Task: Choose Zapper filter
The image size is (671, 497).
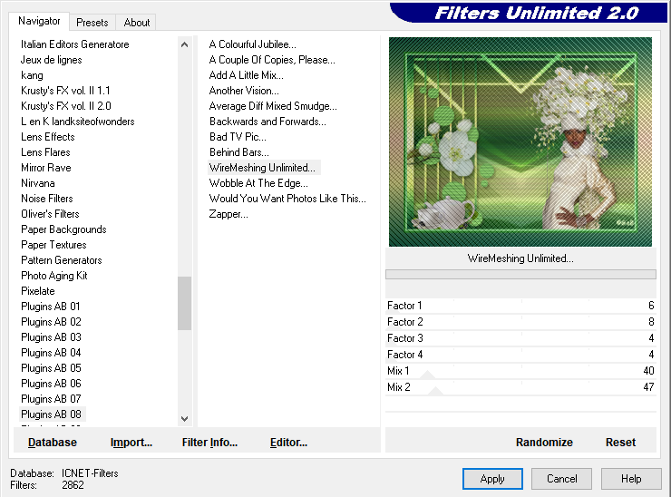Action: point(229,214)
